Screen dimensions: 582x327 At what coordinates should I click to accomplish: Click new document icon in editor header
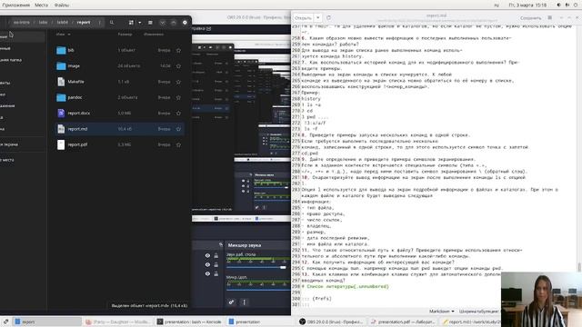point(328,18)
